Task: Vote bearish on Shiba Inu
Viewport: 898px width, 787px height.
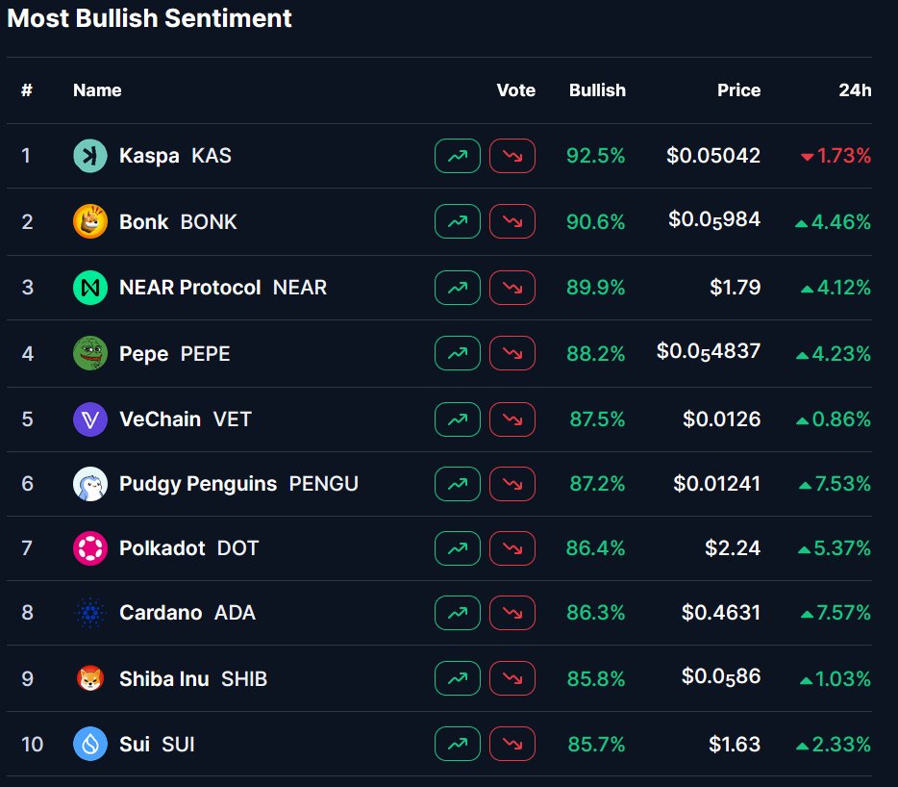Action: [512, 679]
